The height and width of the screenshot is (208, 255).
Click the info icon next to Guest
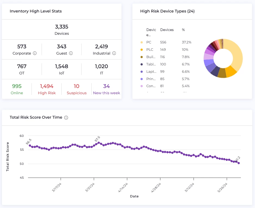coord(71,53)
